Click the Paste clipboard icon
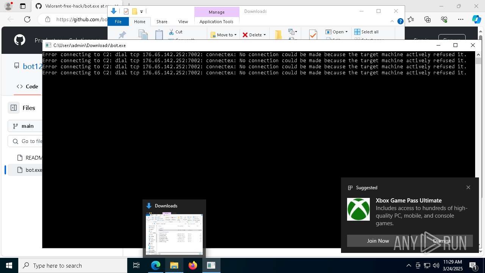Viewport: 485px width, 273px height. (x=159, y=35)
